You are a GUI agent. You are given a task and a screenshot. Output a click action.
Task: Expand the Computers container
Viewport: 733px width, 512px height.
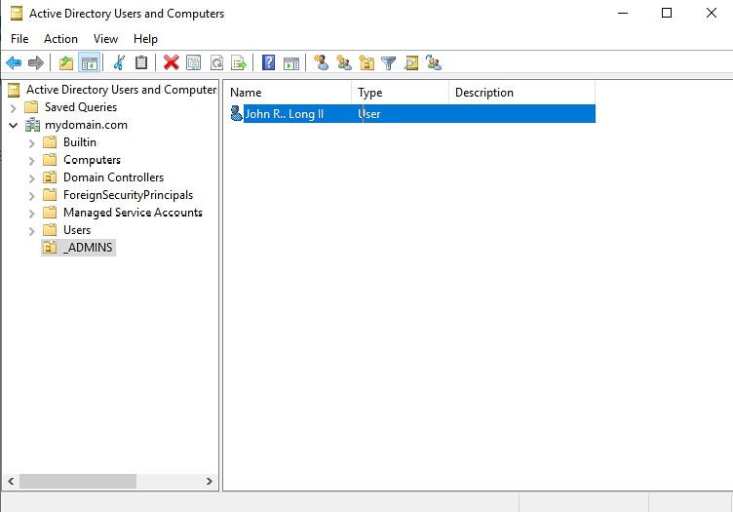[32, 161]
